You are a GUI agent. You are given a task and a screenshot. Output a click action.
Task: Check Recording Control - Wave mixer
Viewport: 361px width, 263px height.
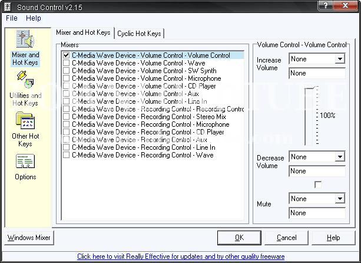coord(67,155)
